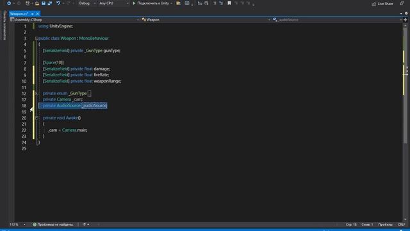410x231 pixels.
Task: Open the Any CPU platform dropdown
Action: tap(114, 3)
